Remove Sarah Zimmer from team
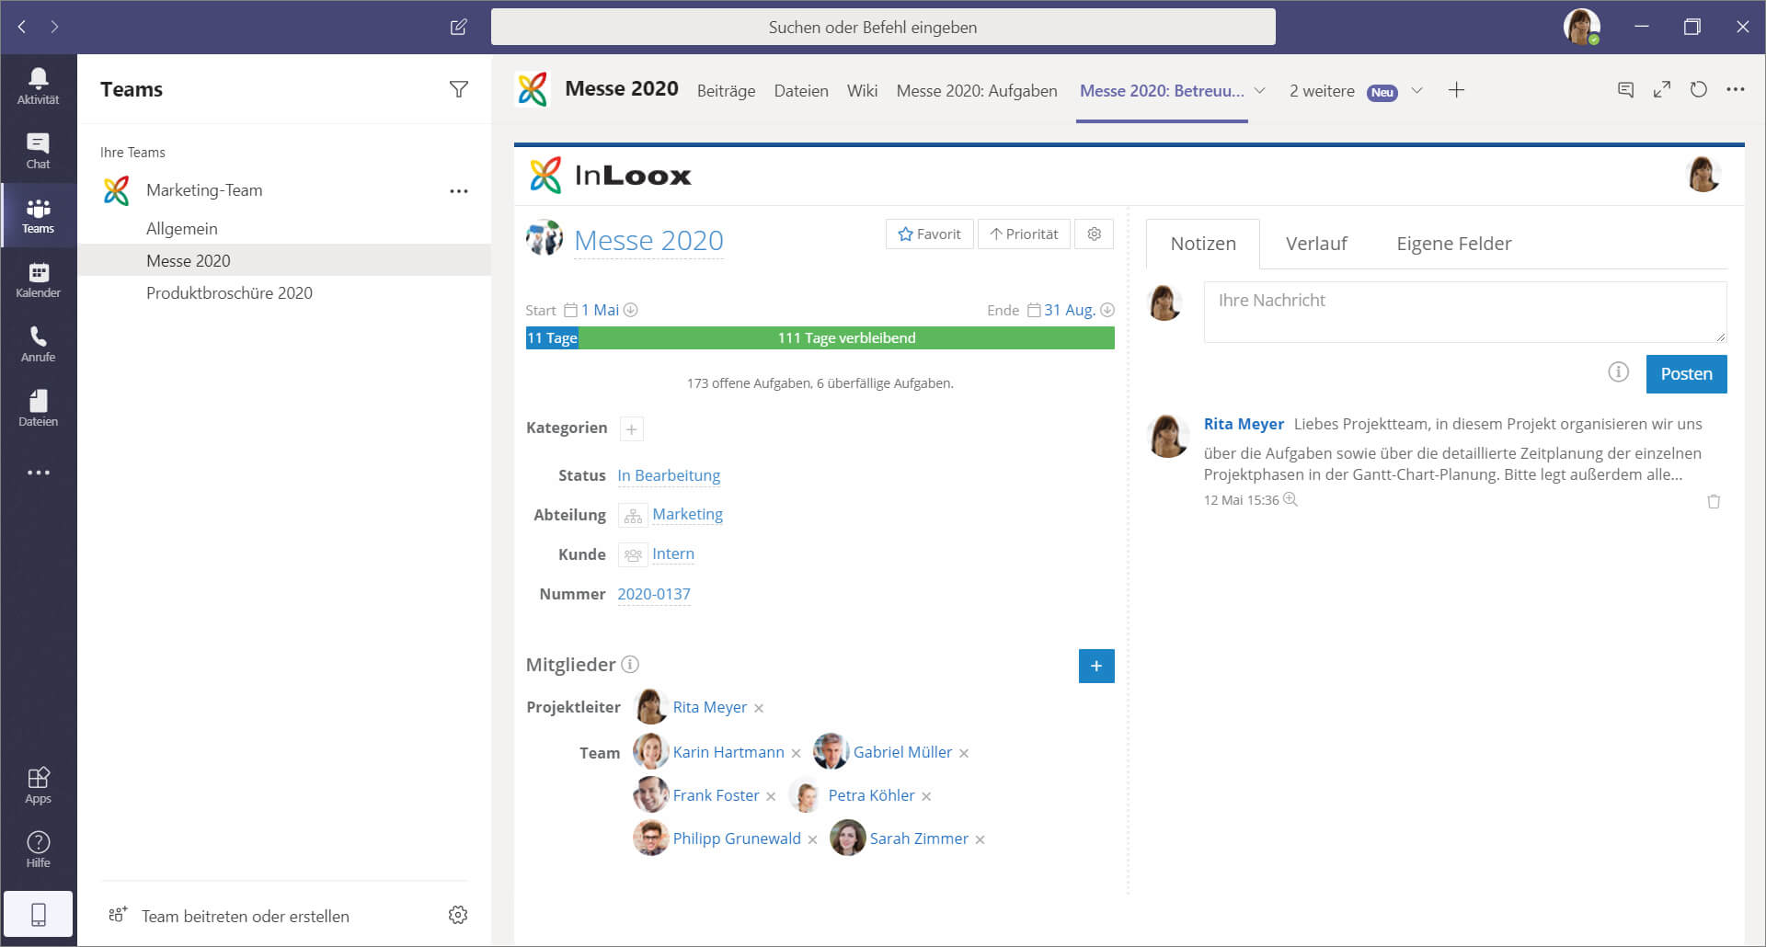The width and height of the screenshot is (1766, 947). click(x=980, y=839)
